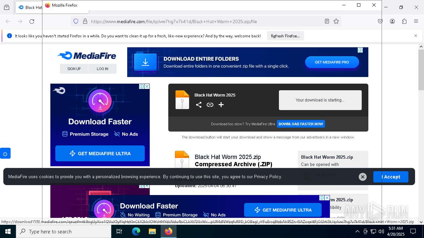
Task: Go back using the back arrow
Action: pos(8,21)
